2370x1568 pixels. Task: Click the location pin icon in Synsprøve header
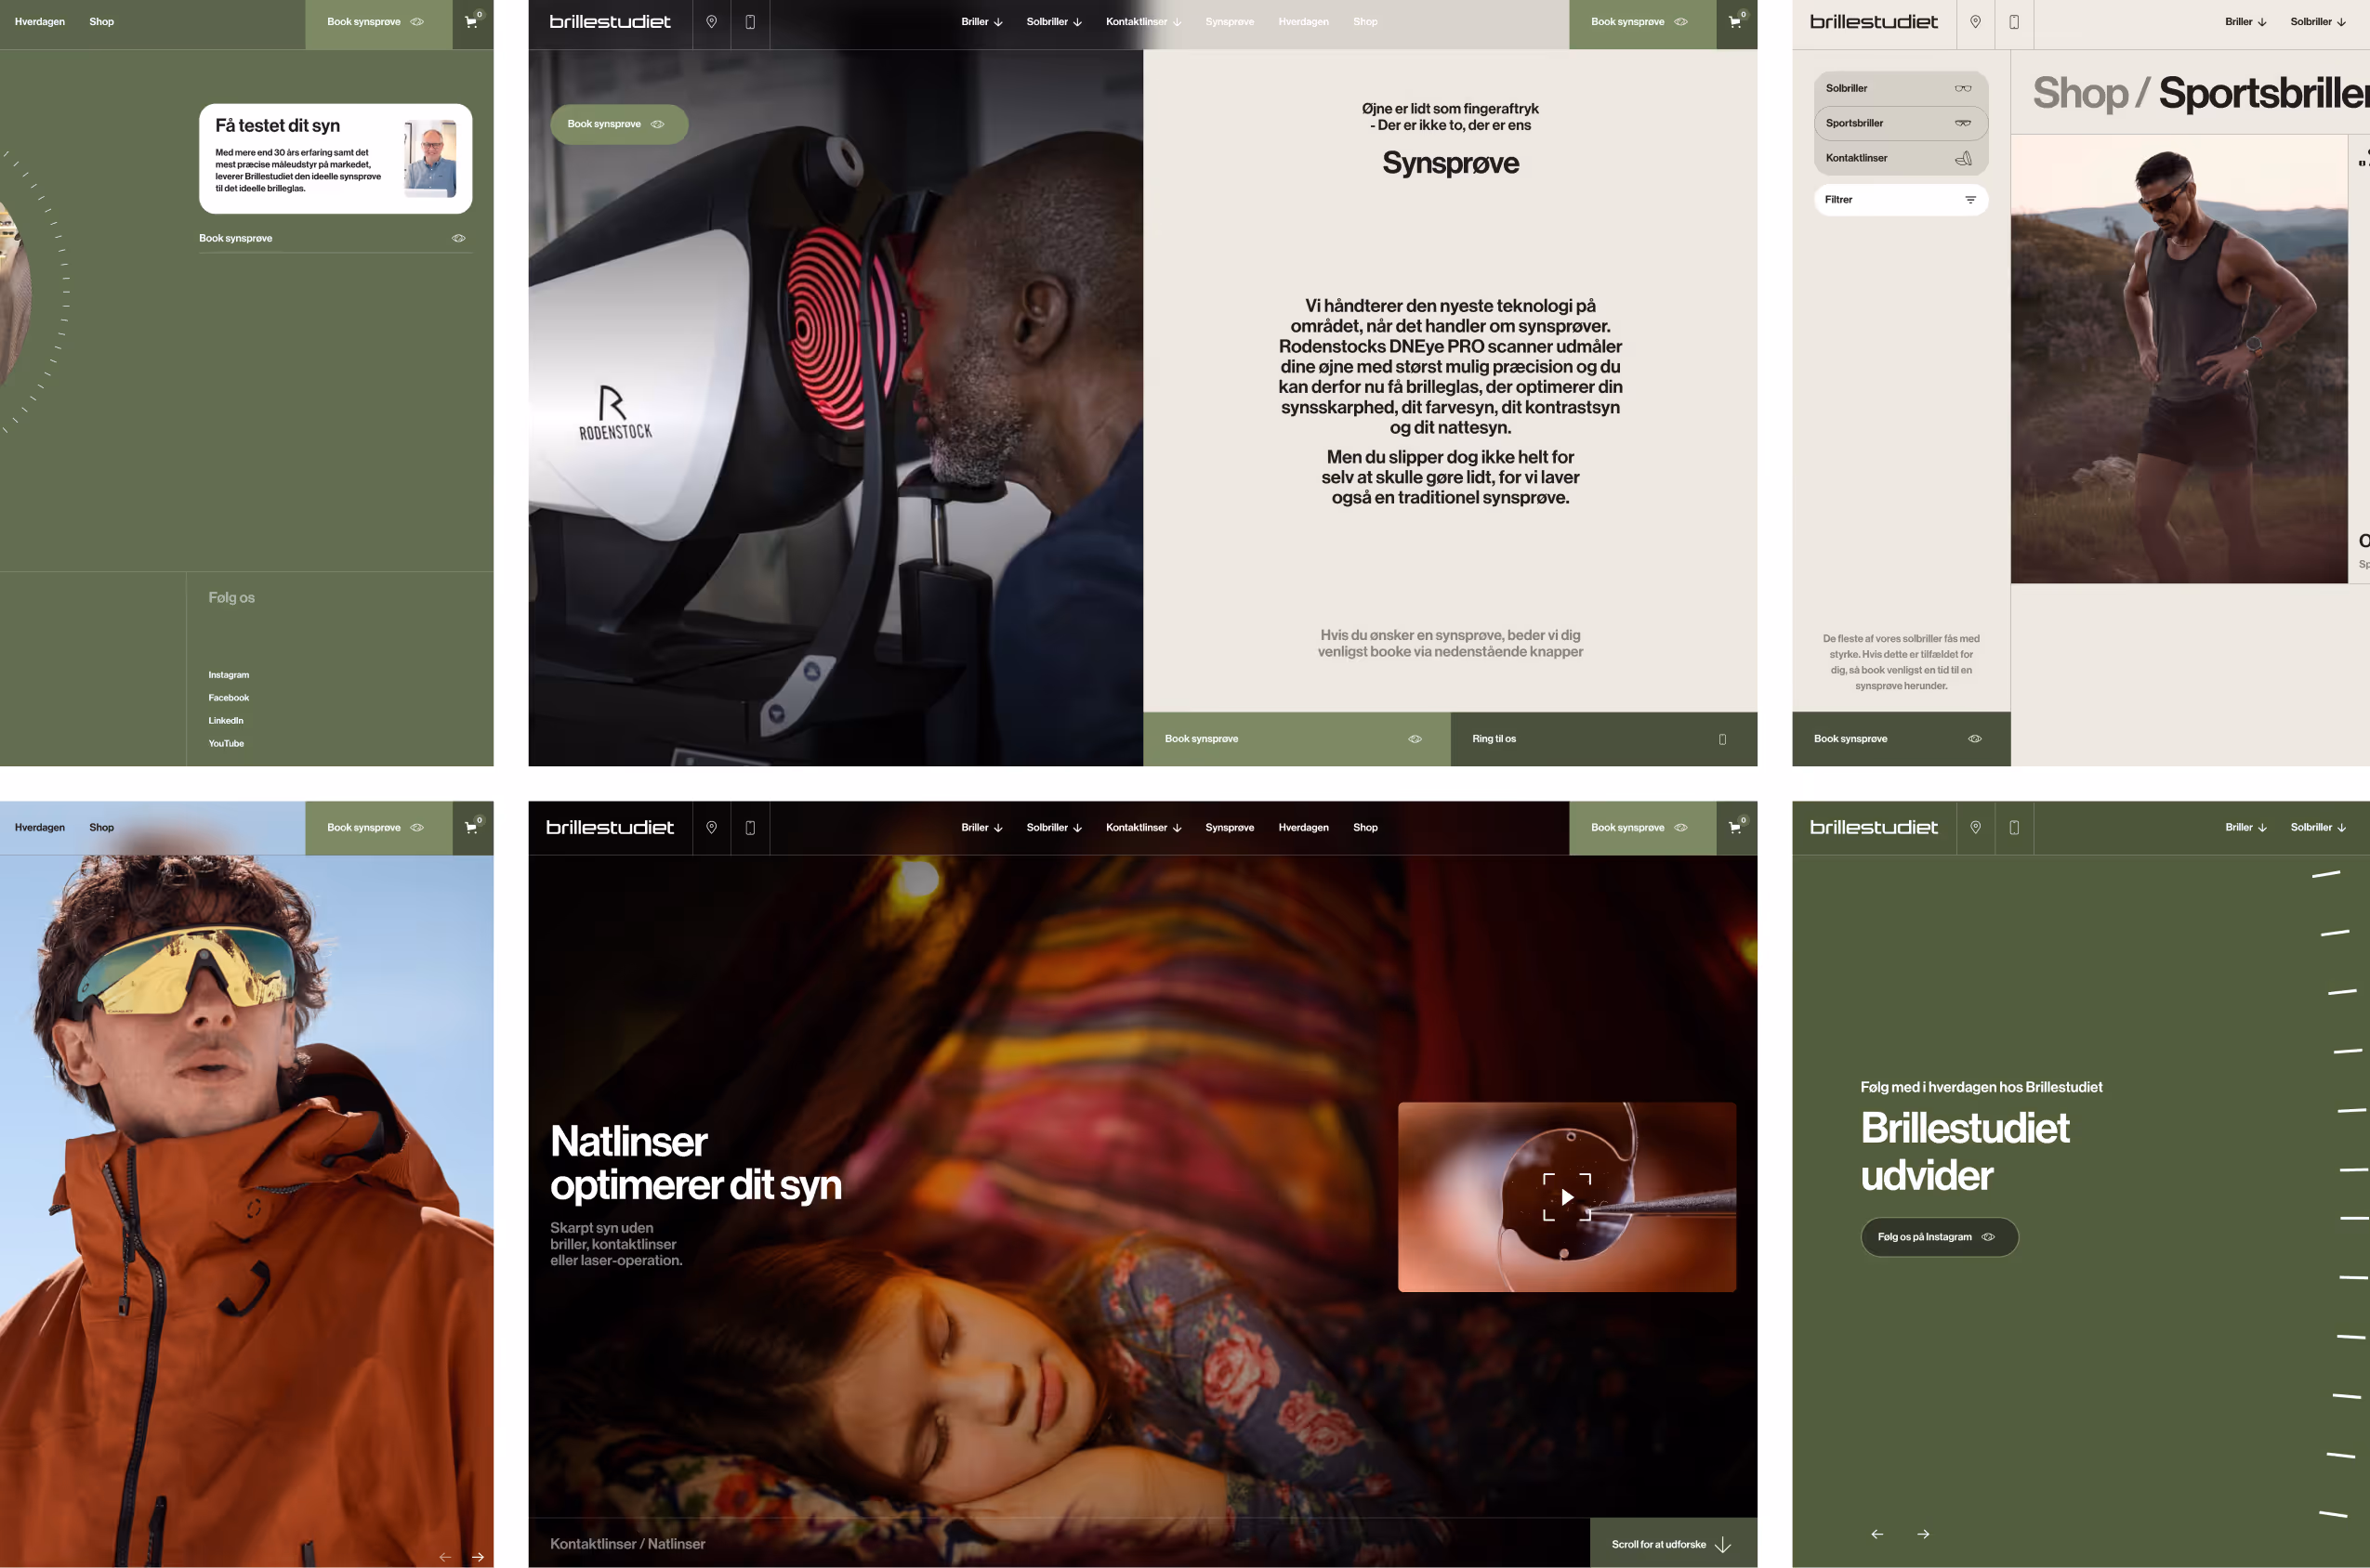(711, 22)
